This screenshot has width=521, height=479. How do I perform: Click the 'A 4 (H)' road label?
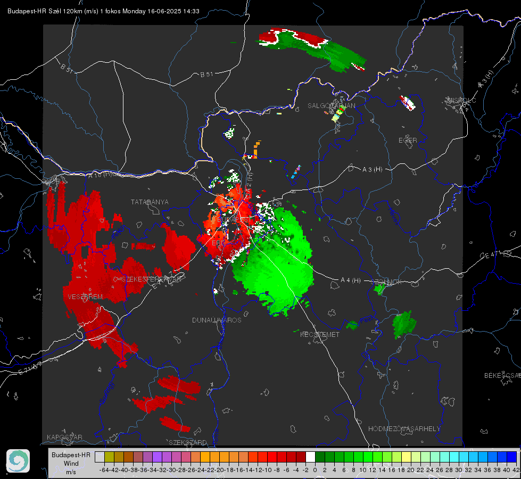tap(351, 280)
